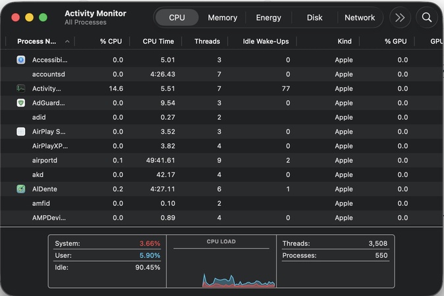Click the 77 idle wake-ups value

coord(286,89)
